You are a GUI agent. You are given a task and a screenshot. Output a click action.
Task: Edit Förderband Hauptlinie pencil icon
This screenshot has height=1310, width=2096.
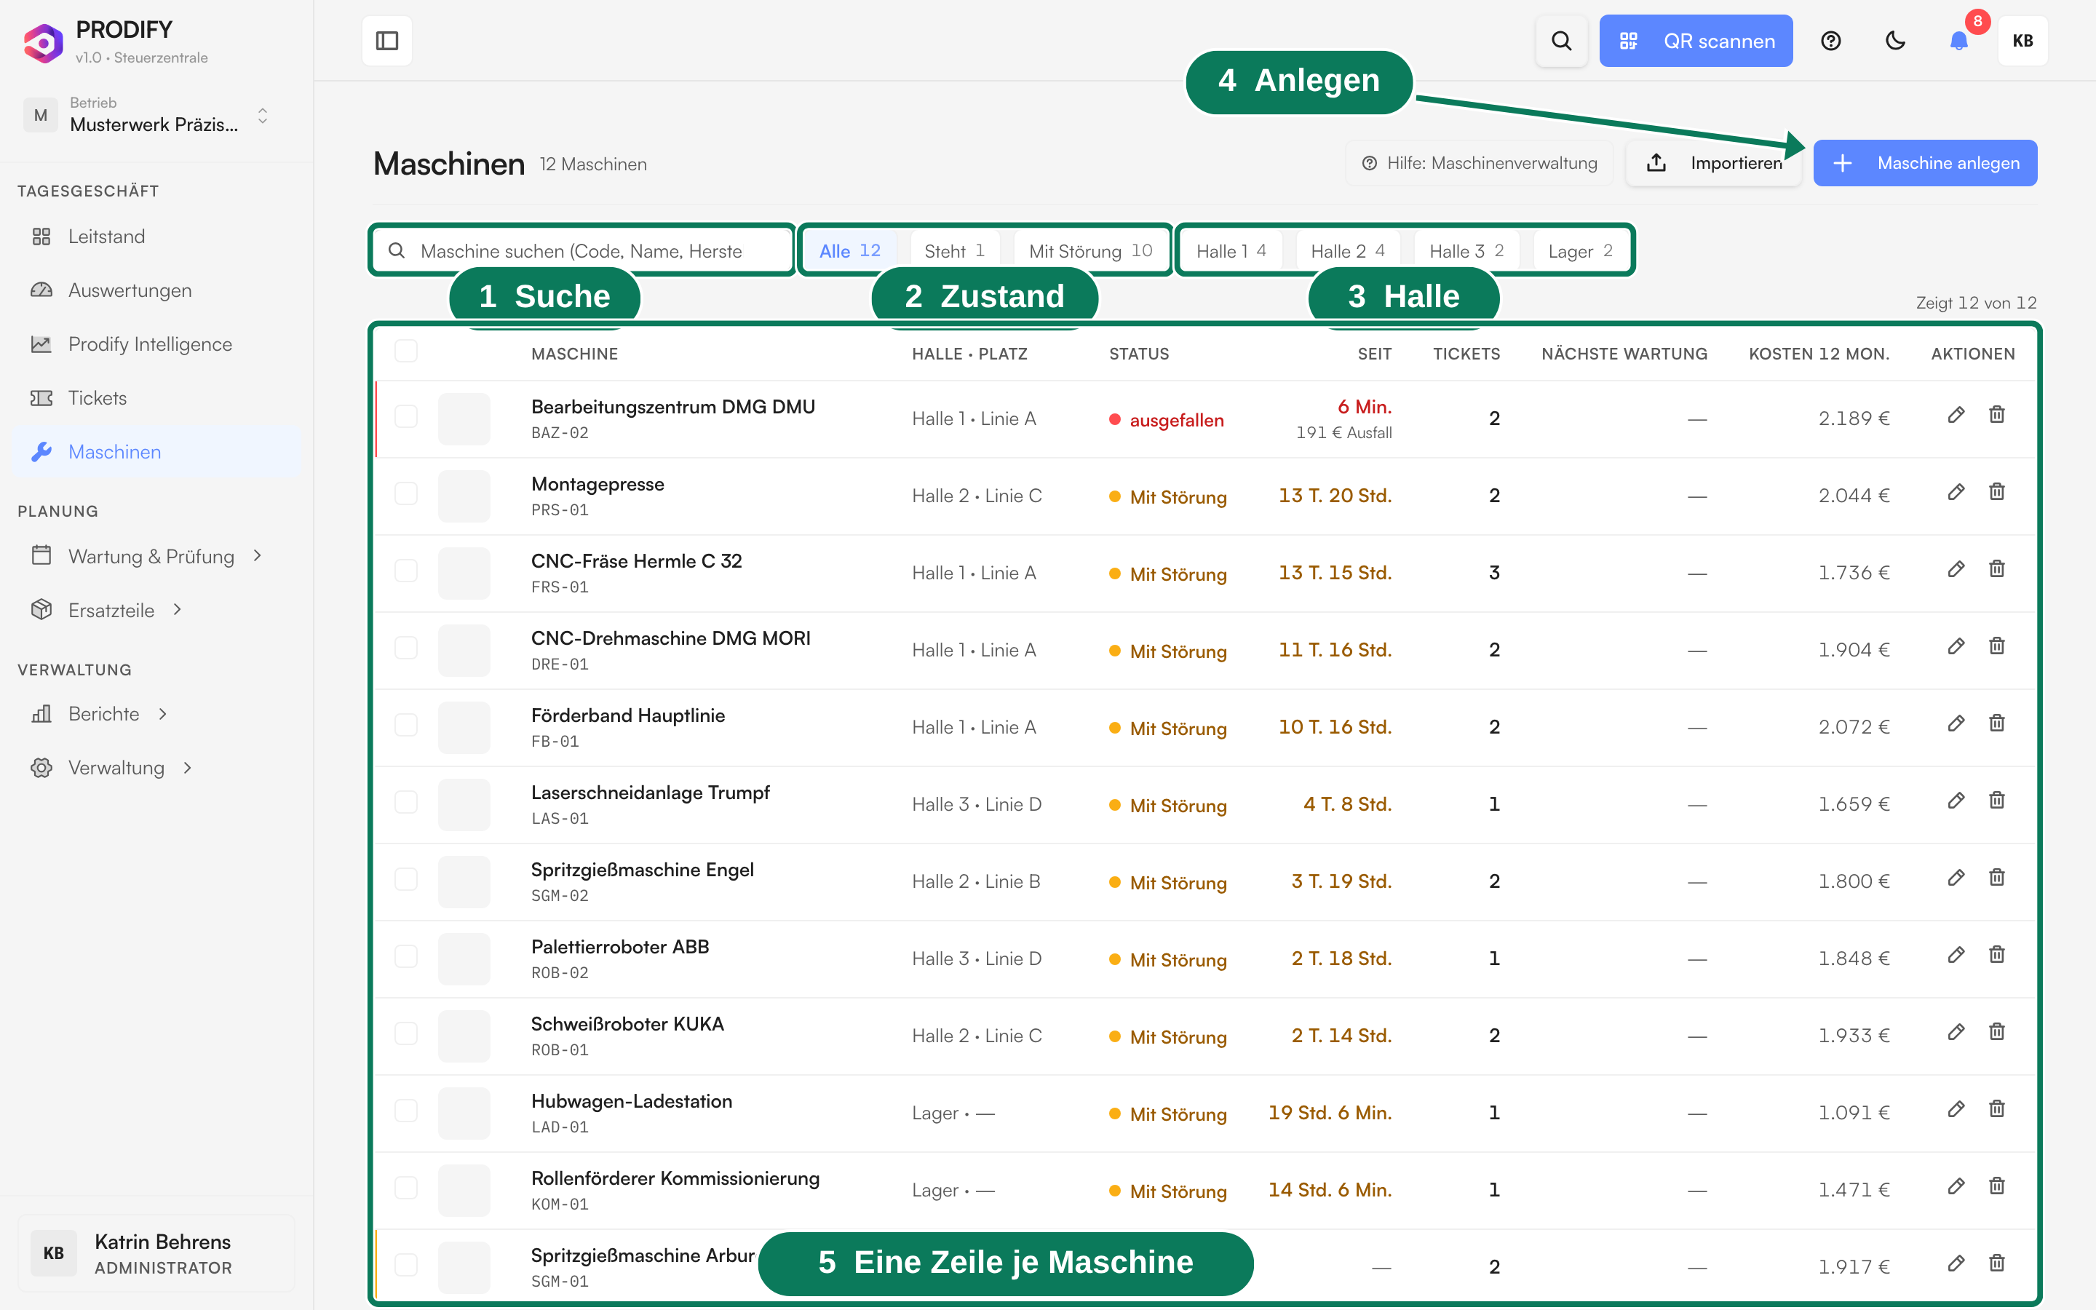tap(1956, 723)
